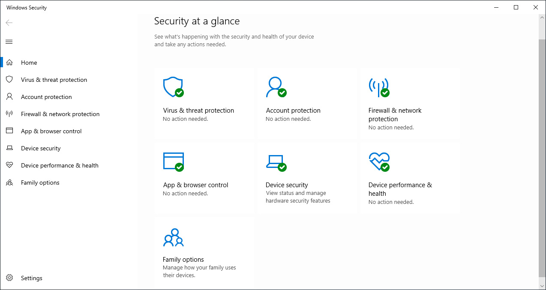Open the Family options people icon
This screenshot has height=290, width=546.
[x=173, y=237]
